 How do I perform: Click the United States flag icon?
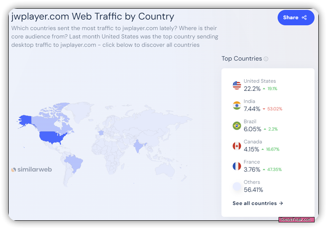point(237,85)
